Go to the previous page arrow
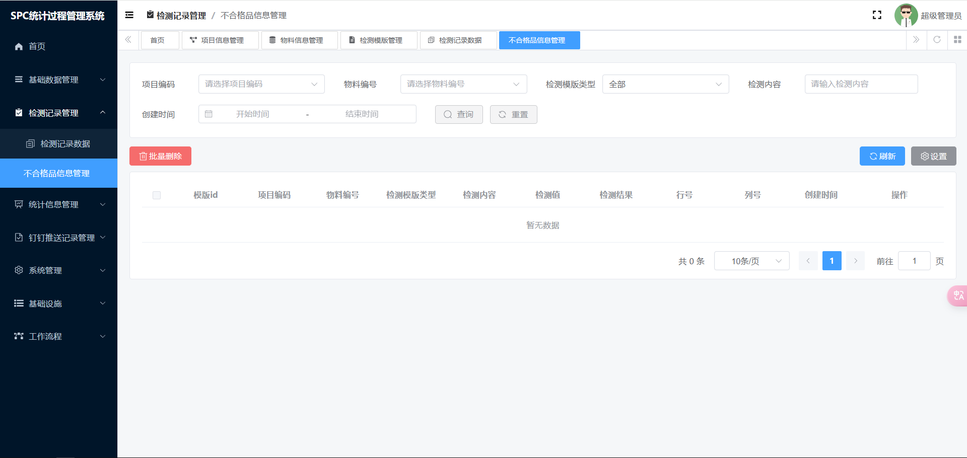967x458 pixels. [x=808, y=261]
